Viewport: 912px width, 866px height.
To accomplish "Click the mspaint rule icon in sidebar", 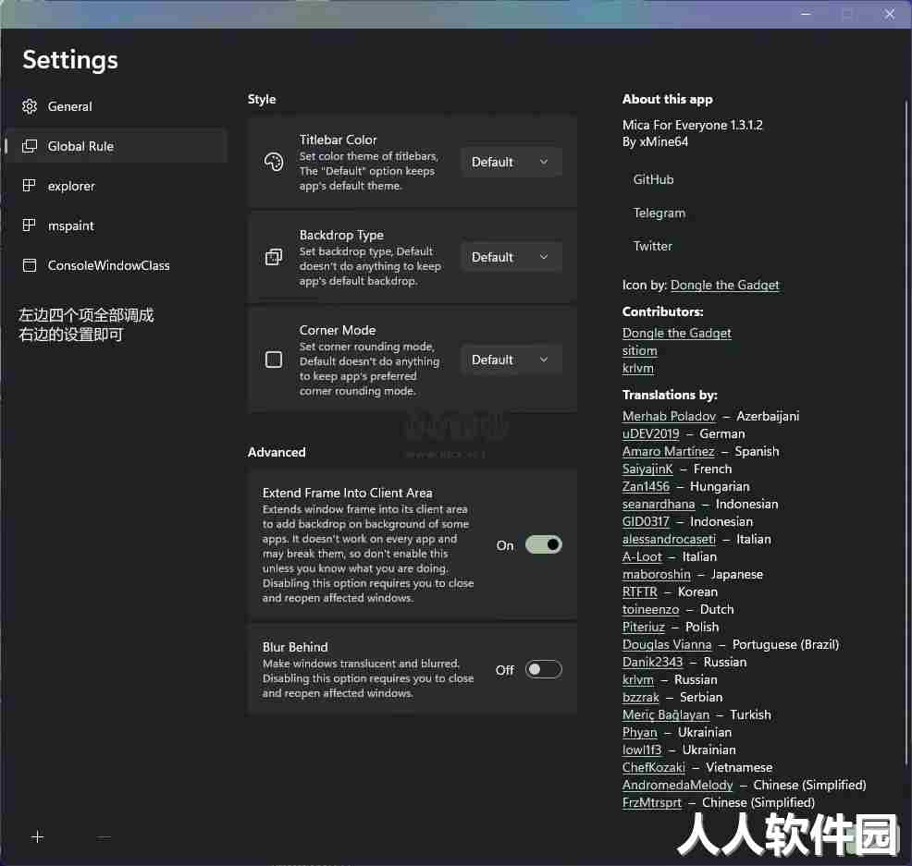I will coord(29,225).
